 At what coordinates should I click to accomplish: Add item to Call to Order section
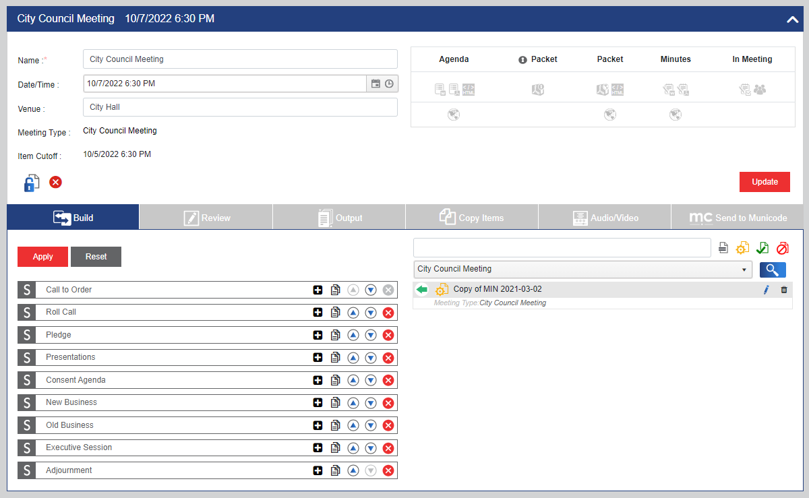pos(318,290)
